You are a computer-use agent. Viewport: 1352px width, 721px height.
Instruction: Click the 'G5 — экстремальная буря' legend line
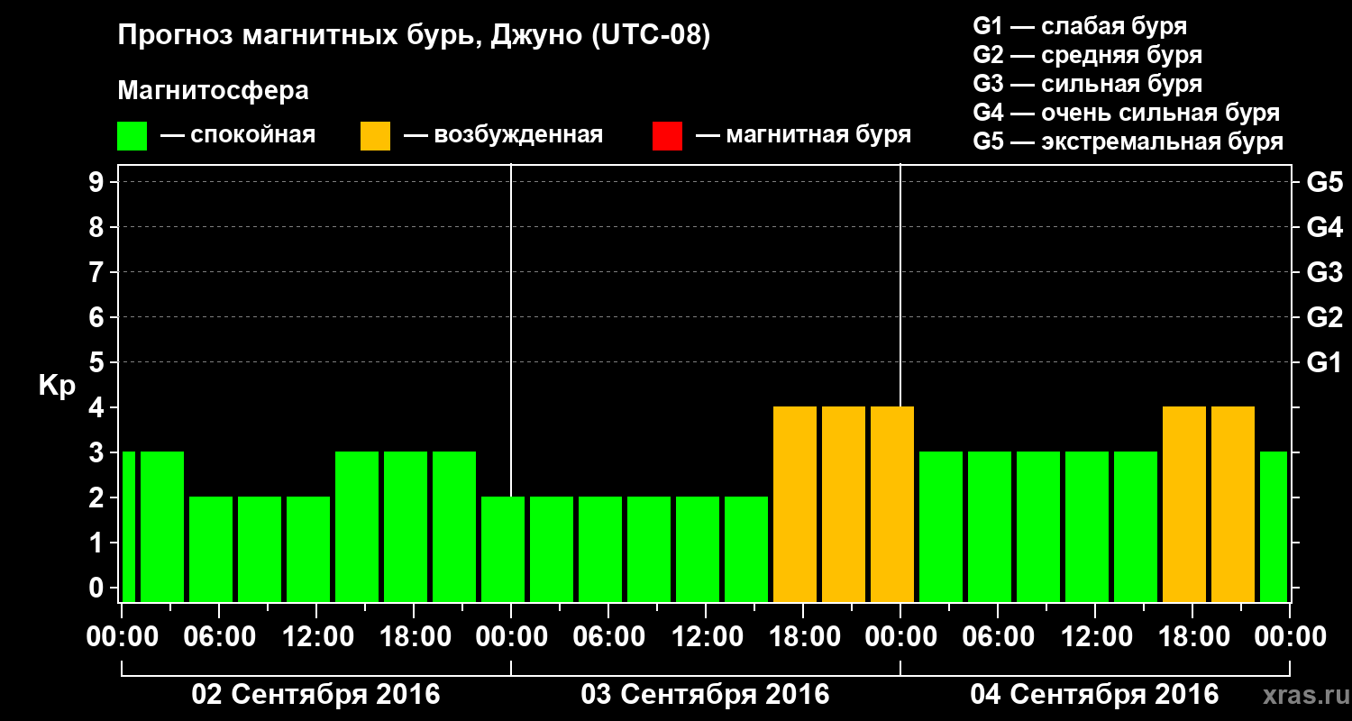pos(1128,141)
